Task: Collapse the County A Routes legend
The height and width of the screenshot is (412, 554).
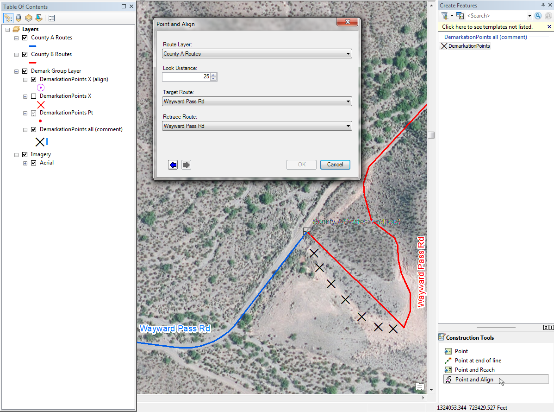Action: pos(16,38)
